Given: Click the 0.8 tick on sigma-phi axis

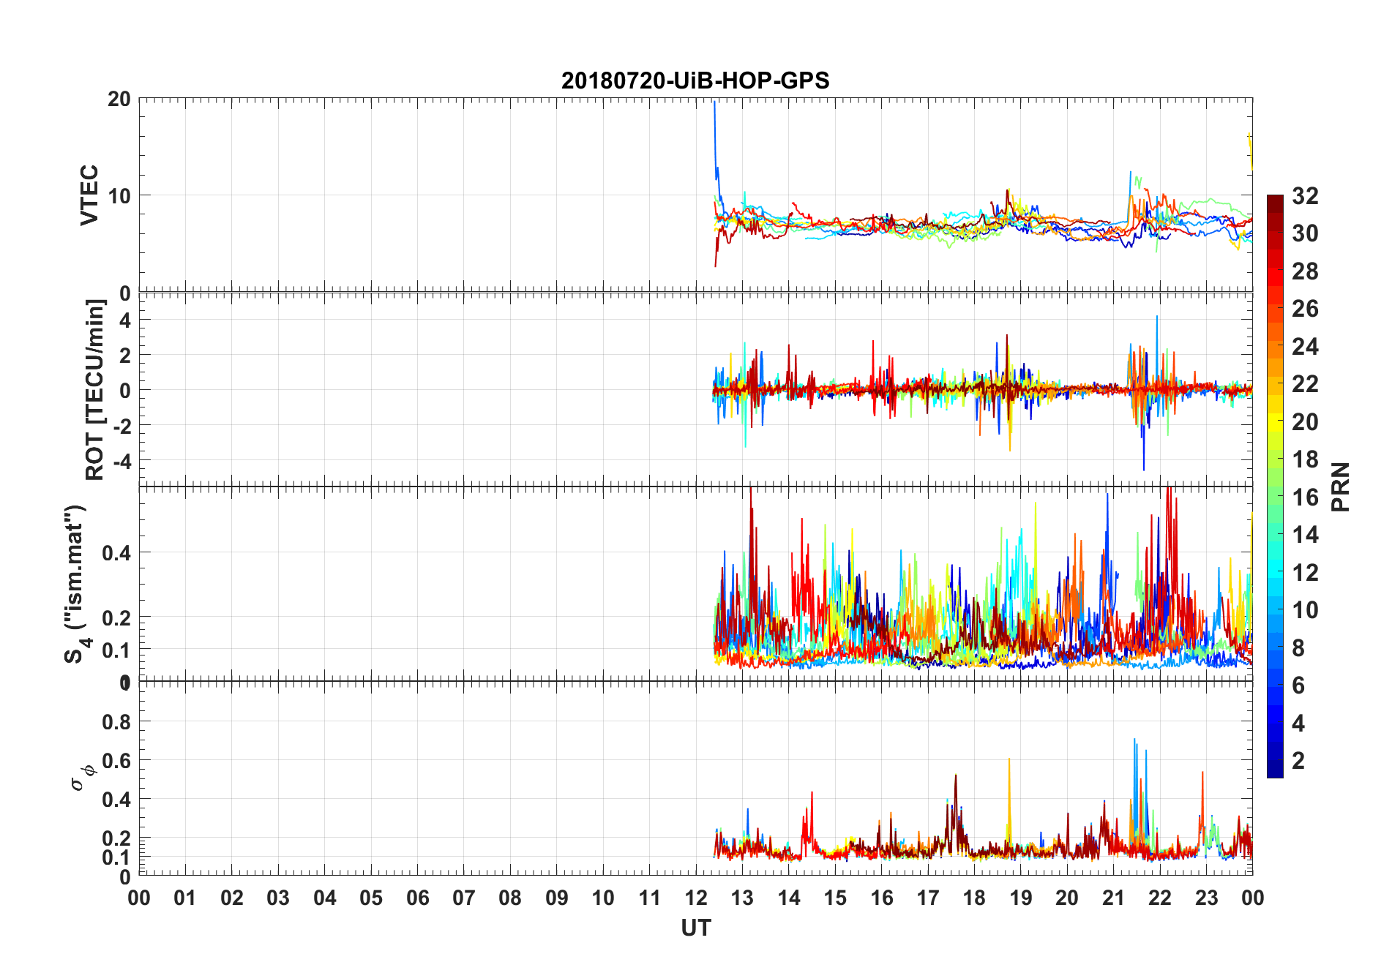Looking at the screenshot, I should [x=116, y=721].
